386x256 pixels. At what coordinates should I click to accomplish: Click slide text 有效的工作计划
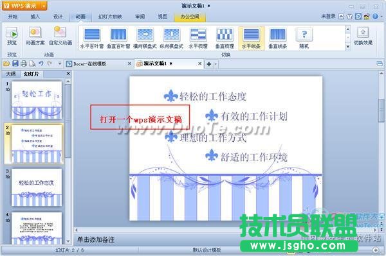254,116
